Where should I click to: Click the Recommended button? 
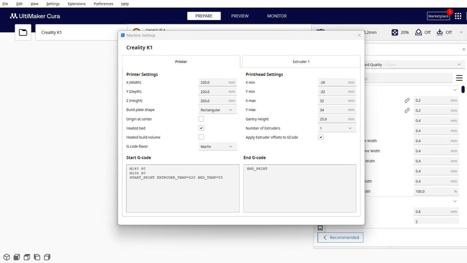tap(341, 237)
